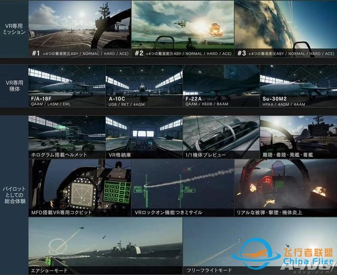Image resolution: width=337 pixels, height=275 pixels.
Task: Click the ホログラム搭載ヘルメット caption
Action: [x=59, y=155]
